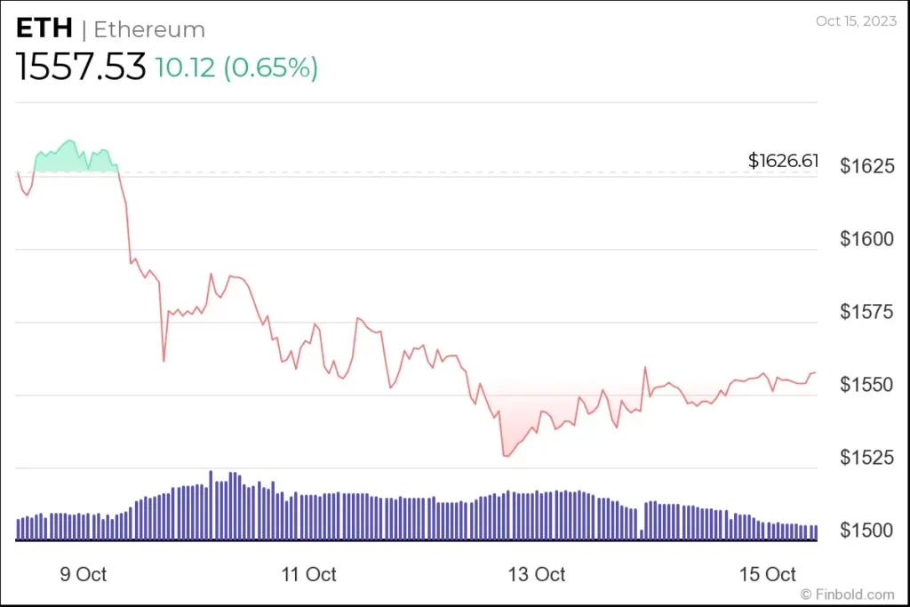The image size is (910, 607).
Task: Click the $1500 price axis label
Action: tap(866, 531)
